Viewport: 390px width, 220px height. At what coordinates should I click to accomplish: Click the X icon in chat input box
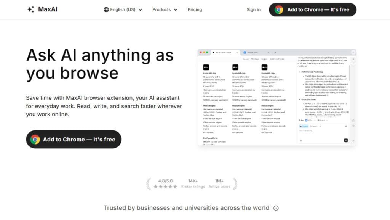tap(346, 126)
